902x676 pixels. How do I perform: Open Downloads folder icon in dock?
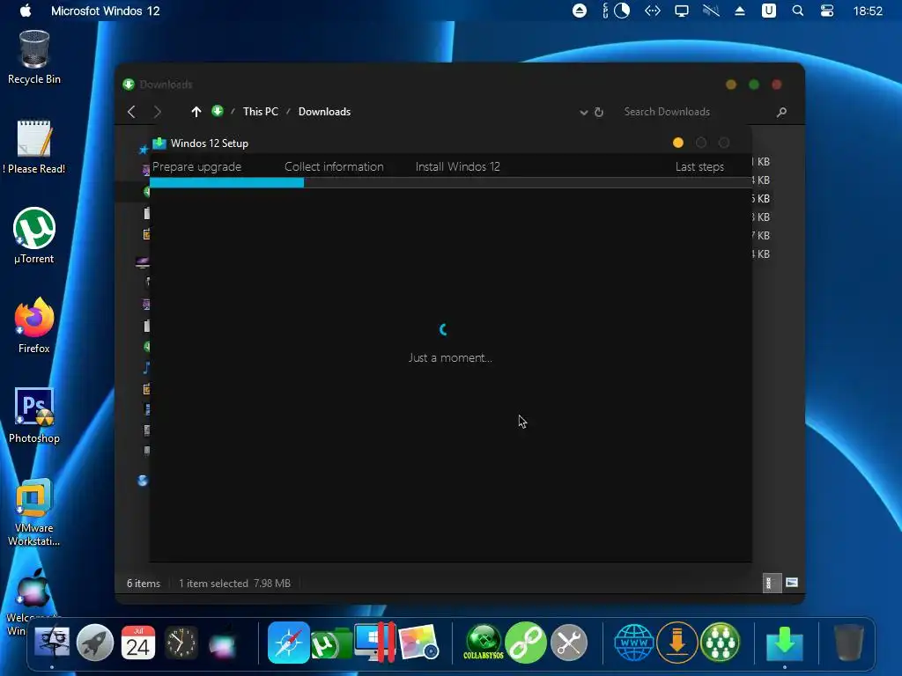785,643
